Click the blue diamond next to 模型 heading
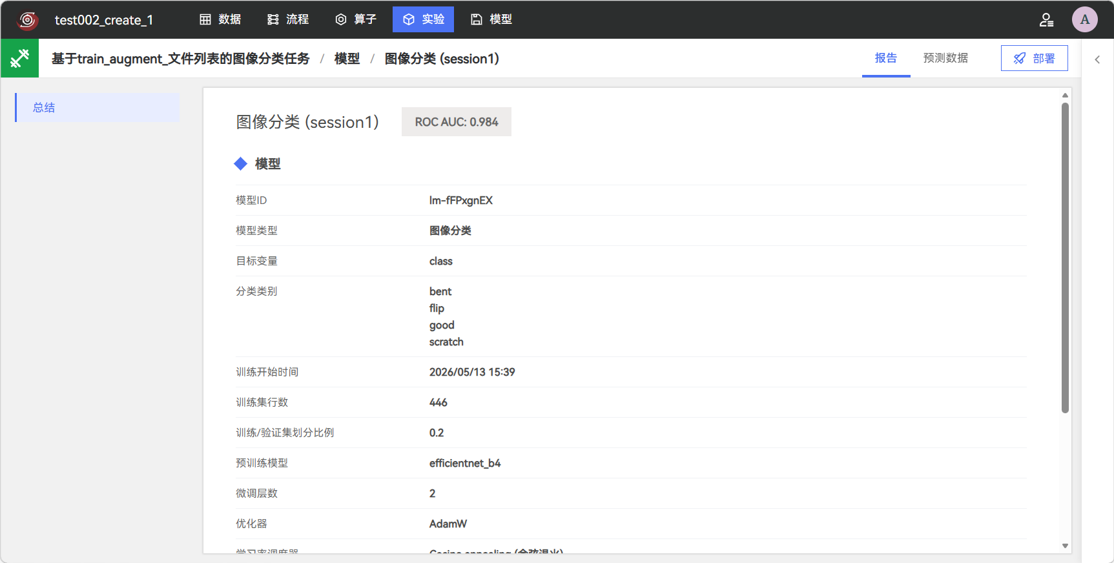 click(x=240, y=164)
